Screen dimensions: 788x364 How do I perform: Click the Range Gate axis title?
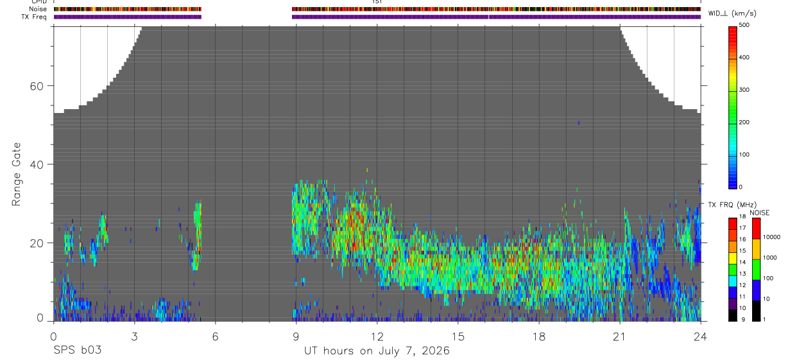[16, 174]
